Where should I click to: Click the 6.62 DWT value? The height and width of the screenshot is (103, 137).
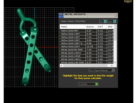pyautogui.click(x=100, y=47)
